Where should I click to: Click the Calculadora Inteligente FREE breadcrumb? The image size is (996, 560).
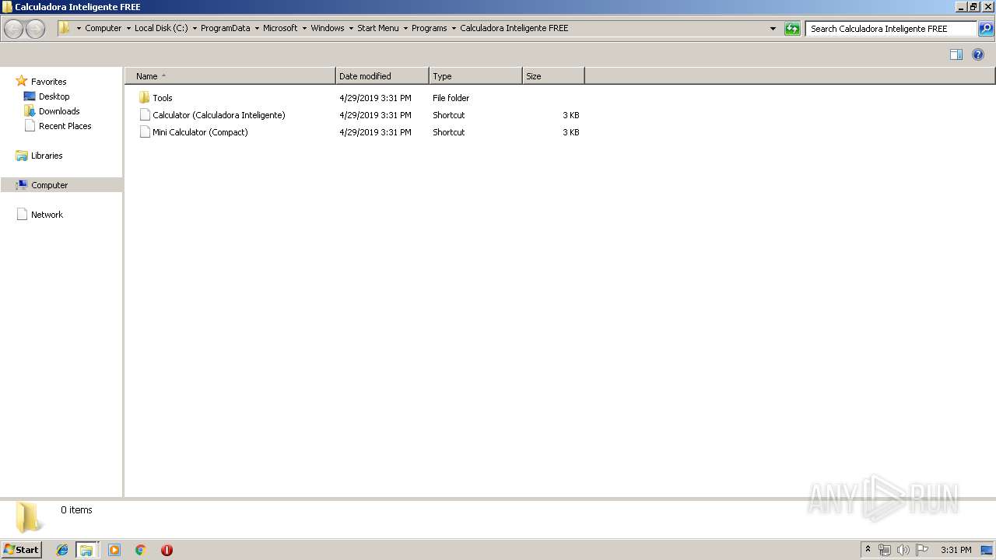(x=514, y=28)
